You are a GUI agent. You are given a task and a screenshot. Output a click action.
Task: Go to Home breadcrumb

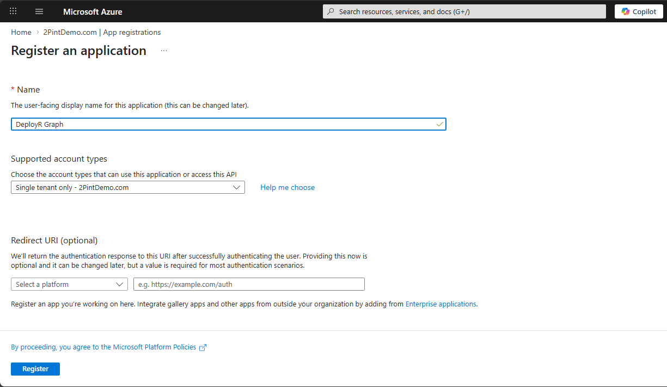[x=21, y=32]
